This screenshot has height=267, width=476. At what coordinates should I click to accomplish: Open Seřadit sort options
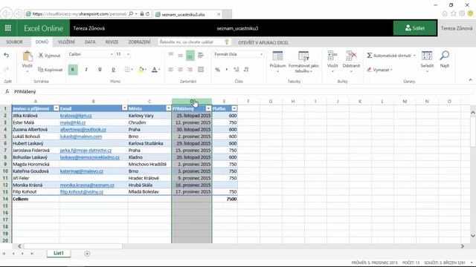point(427,62)
